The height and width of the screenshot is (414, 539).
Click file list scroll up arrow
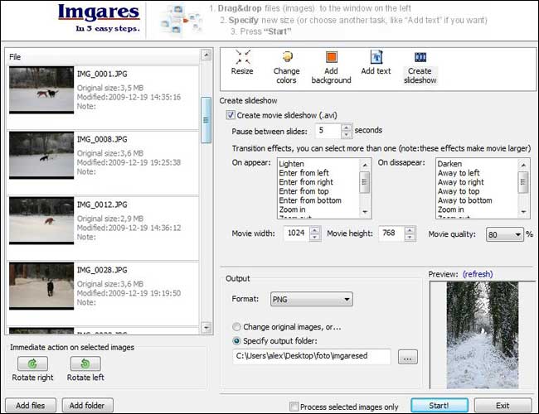pos(206,55)
